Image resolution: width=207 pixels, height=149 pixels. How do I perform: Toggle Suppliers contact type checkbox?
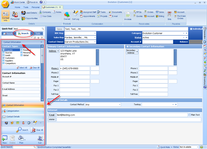(x=4, y=61)
